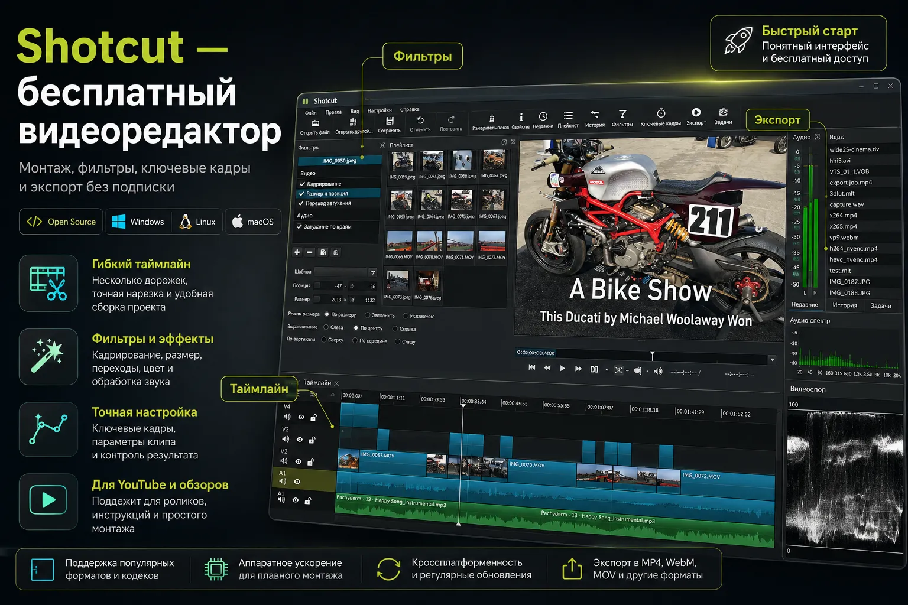Uncheck the Затухание по краям audio filter

pyautogui.click(x=299, y=226)
